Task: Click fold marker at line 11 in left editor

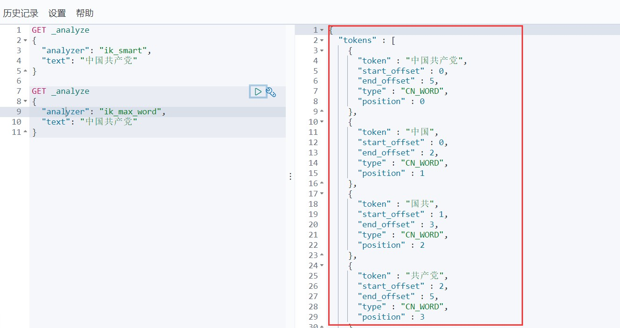Action: click(x=25, y=133)
